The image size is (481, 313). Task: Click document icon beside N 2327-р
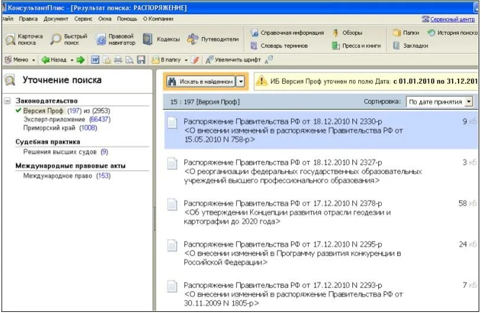point(172,164)
